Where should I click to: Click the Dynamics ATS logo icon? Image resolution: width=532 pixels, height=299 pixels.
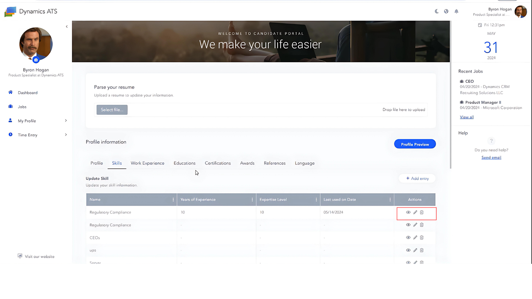(10, 12)
